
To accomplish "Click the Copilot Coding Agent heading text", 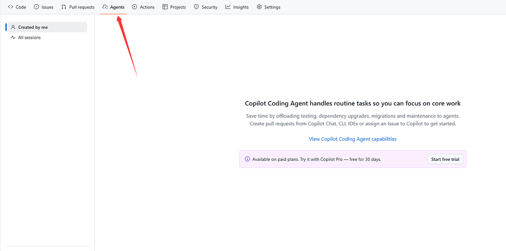I will pos(353,103).
